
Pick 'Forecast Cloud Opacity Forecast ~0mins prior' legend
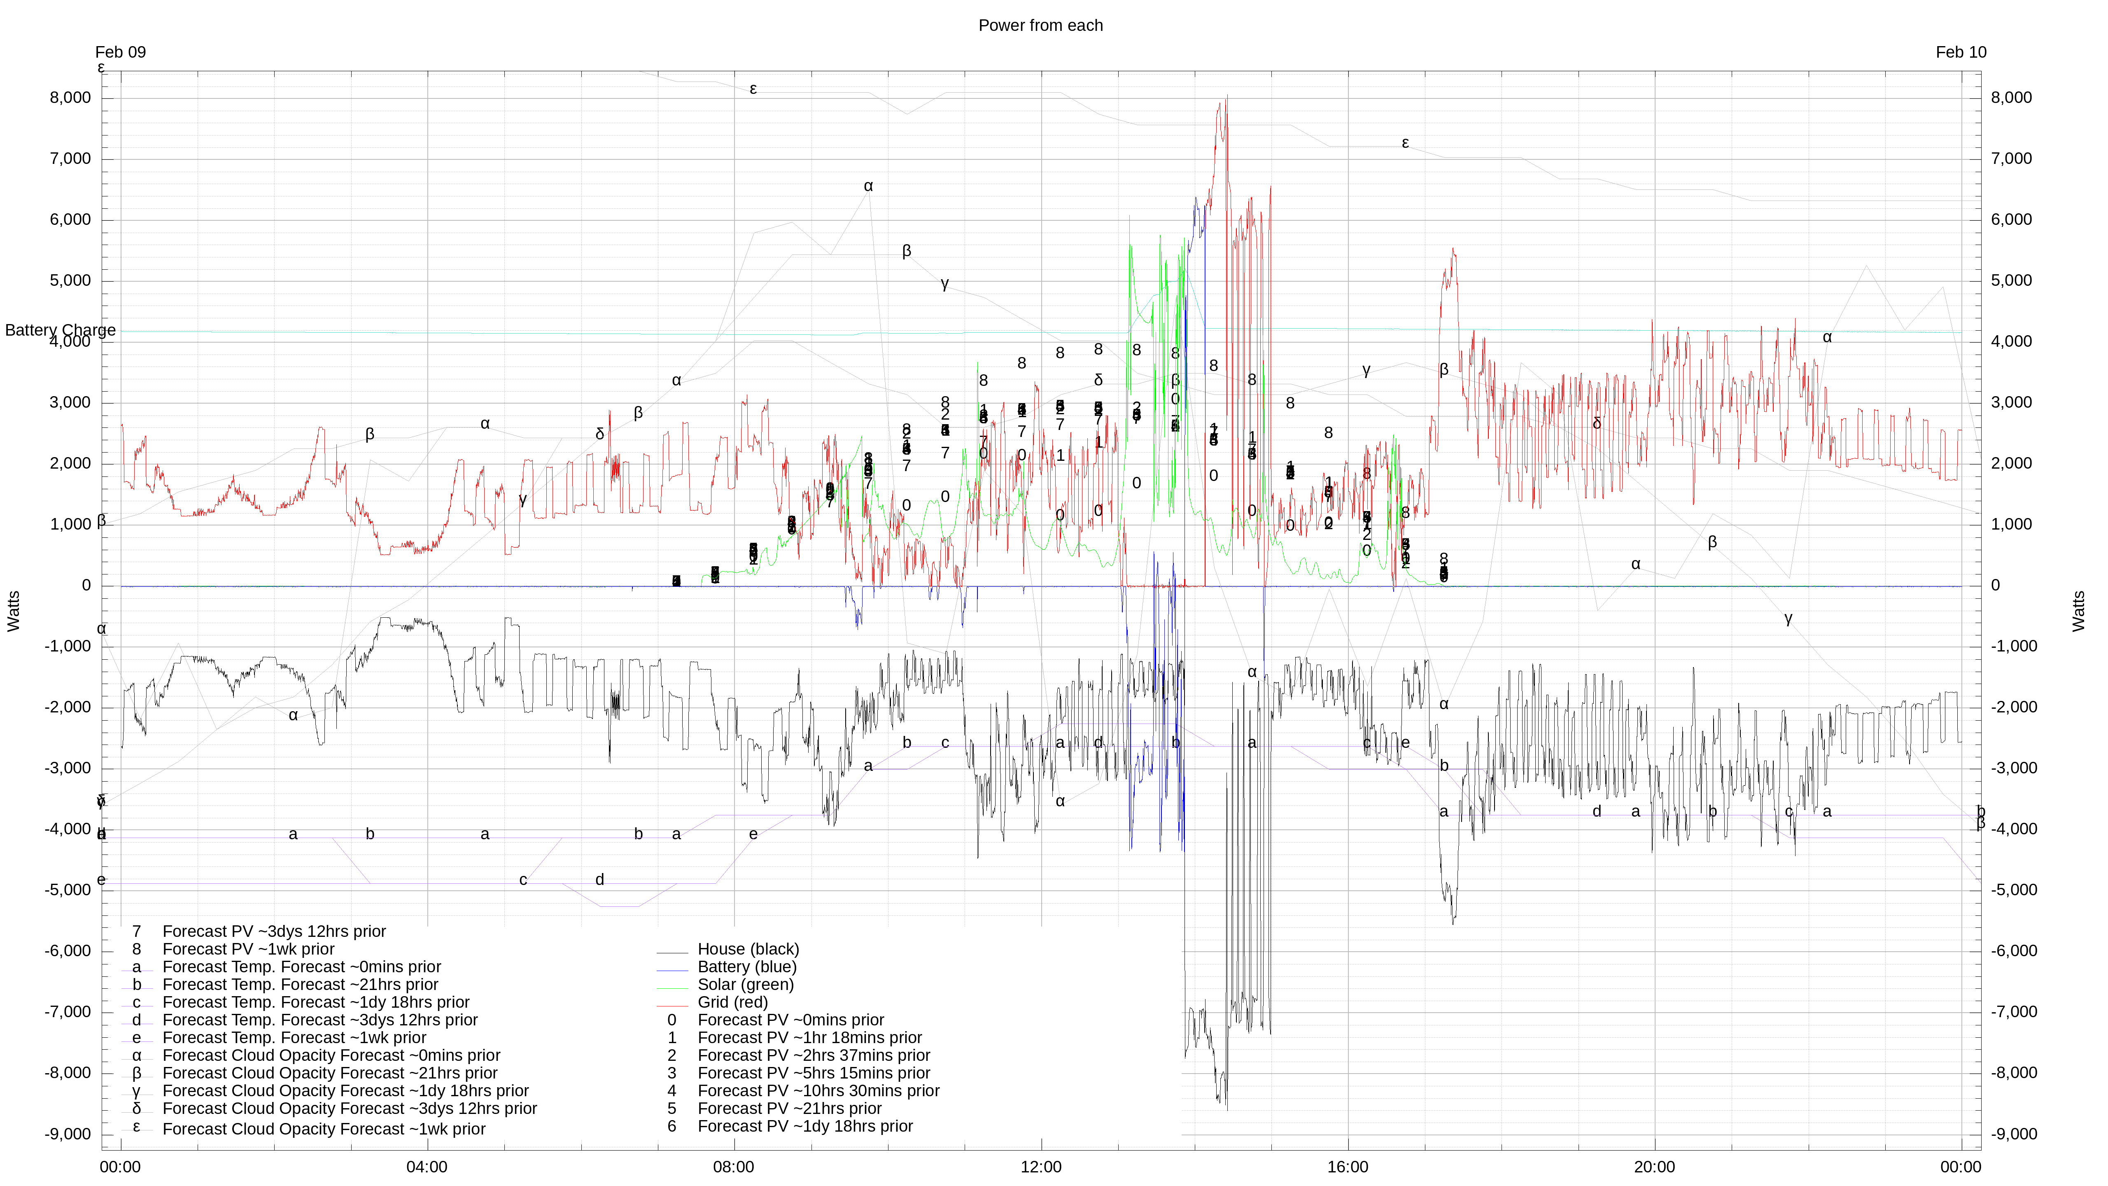point(331,1056)
